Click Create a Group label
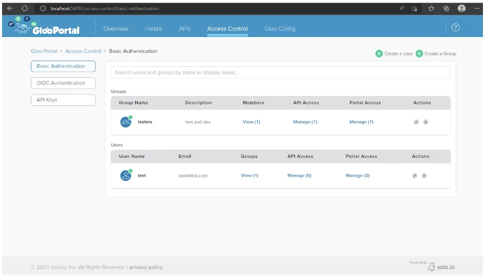This screenshot has width=485, height=277. coord(440,53)
